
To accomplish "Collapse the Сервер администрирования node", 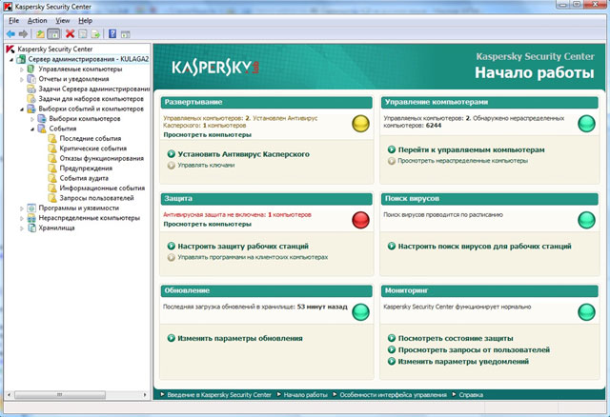I will click(11, 59).
